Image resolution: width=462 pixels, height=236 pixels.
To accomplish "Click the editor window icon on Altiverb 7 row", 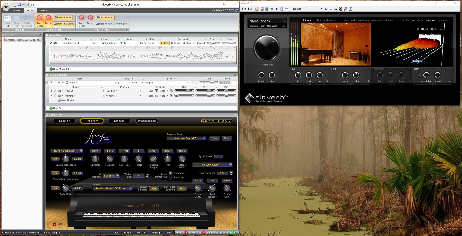I will coord(156,96).
